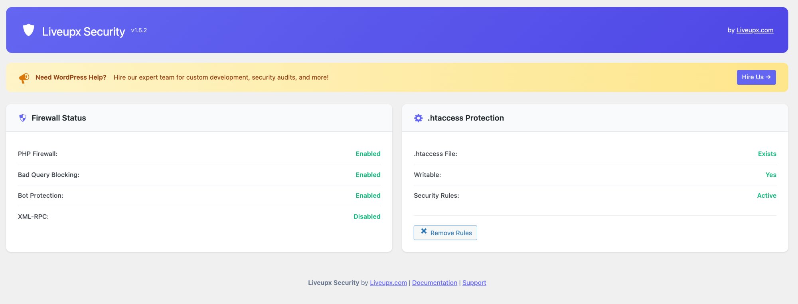Click the Active status value
798x304 pixels.
click(766, 195)
